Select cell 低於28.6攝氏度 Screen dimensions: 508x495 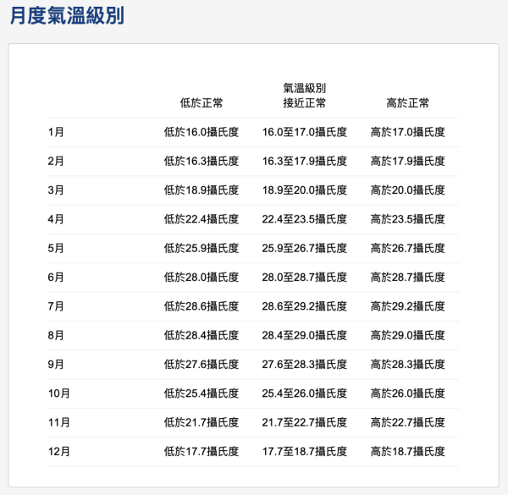pyautogui.click(x=202, y=306)
